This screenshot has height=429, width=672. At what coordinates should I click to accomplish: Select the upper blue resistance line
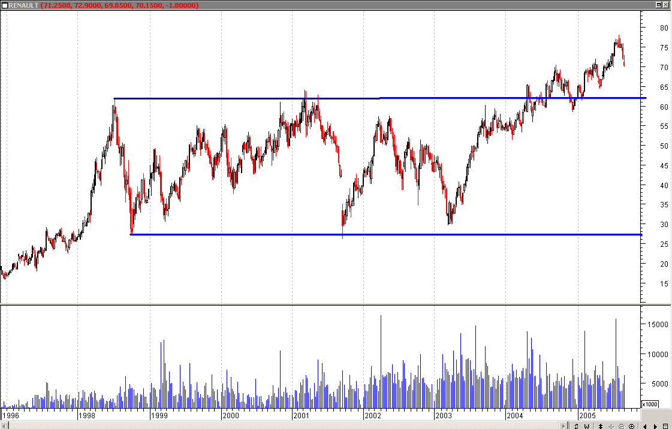(x=379, y=98)
